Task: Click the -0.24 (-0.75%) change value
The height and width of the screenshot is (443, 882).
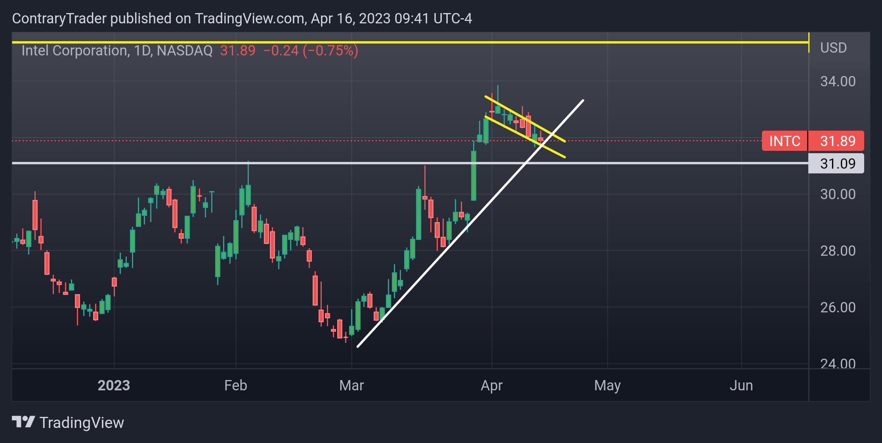Action: point(311,51)
